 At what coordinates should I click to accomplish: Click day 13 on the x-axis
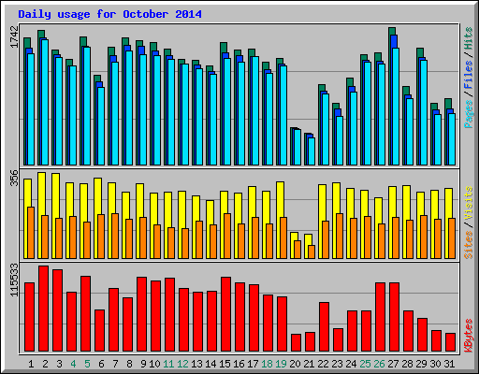[196, 364]
